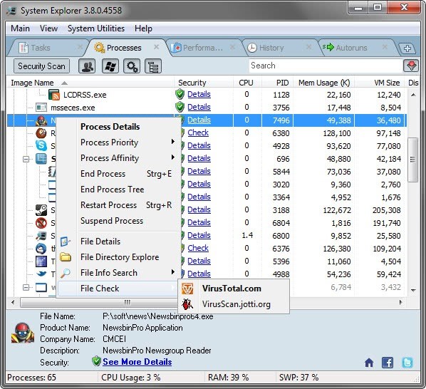The image size is (426, 389).
Task: Open the home website icon
Action: (x=369, y=363)
